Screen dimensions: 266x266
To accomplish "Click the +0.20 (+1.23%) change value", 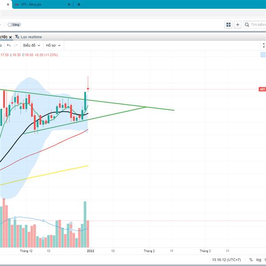I will point(46,55).
